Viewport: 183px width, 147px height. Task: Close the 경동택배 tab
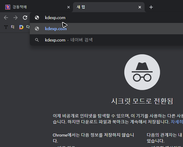(x=69, y=7)
